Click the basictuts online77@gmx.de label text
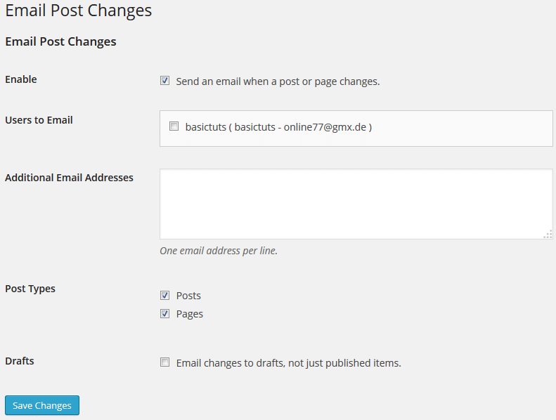 point(278,128)
